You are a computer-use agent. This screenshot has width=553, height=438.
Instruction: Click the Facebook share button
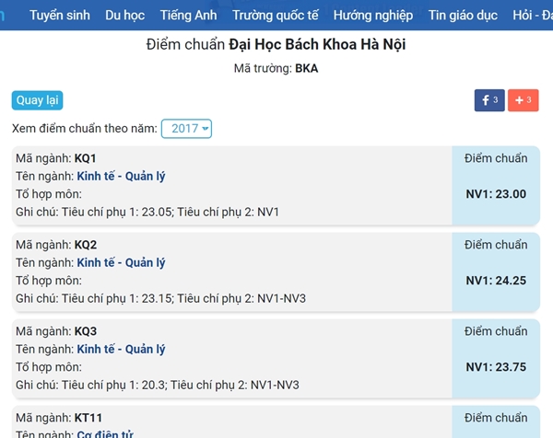pyautogui.click(x=488, y=100)
